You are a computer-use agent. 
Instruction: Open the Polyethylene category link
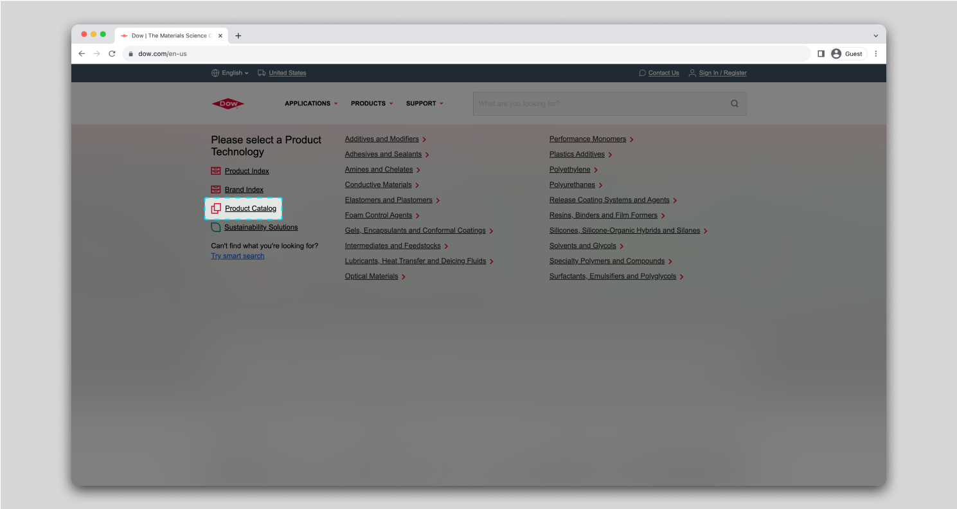tap(570, 169)
